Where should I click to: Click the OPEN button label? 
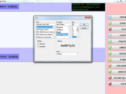[123, 17]
